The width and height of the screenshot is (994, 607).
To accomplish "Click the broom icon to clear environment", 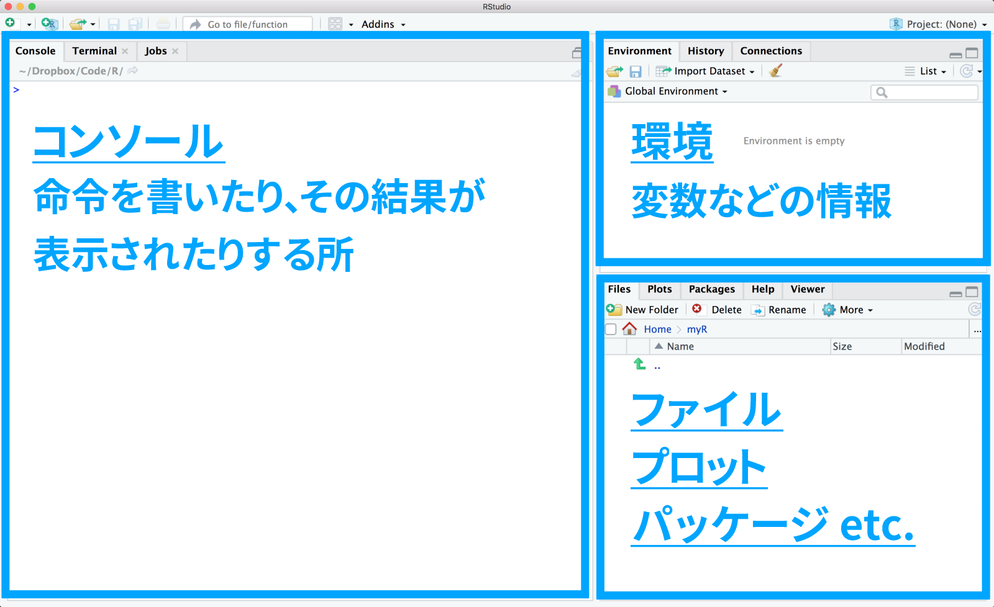I will 775,71.
